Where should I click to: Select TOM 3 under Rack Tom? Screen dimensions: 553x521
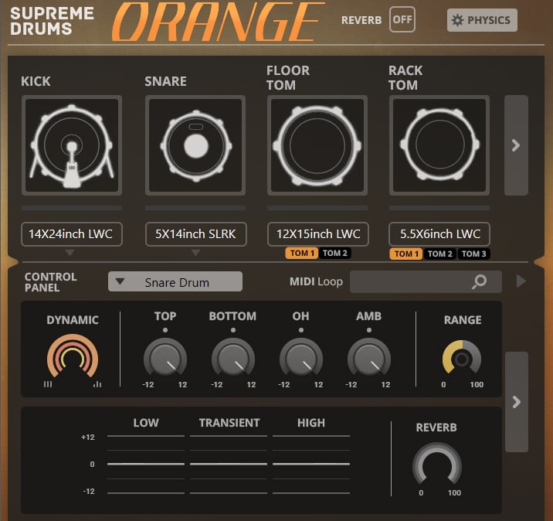point(473,254)
